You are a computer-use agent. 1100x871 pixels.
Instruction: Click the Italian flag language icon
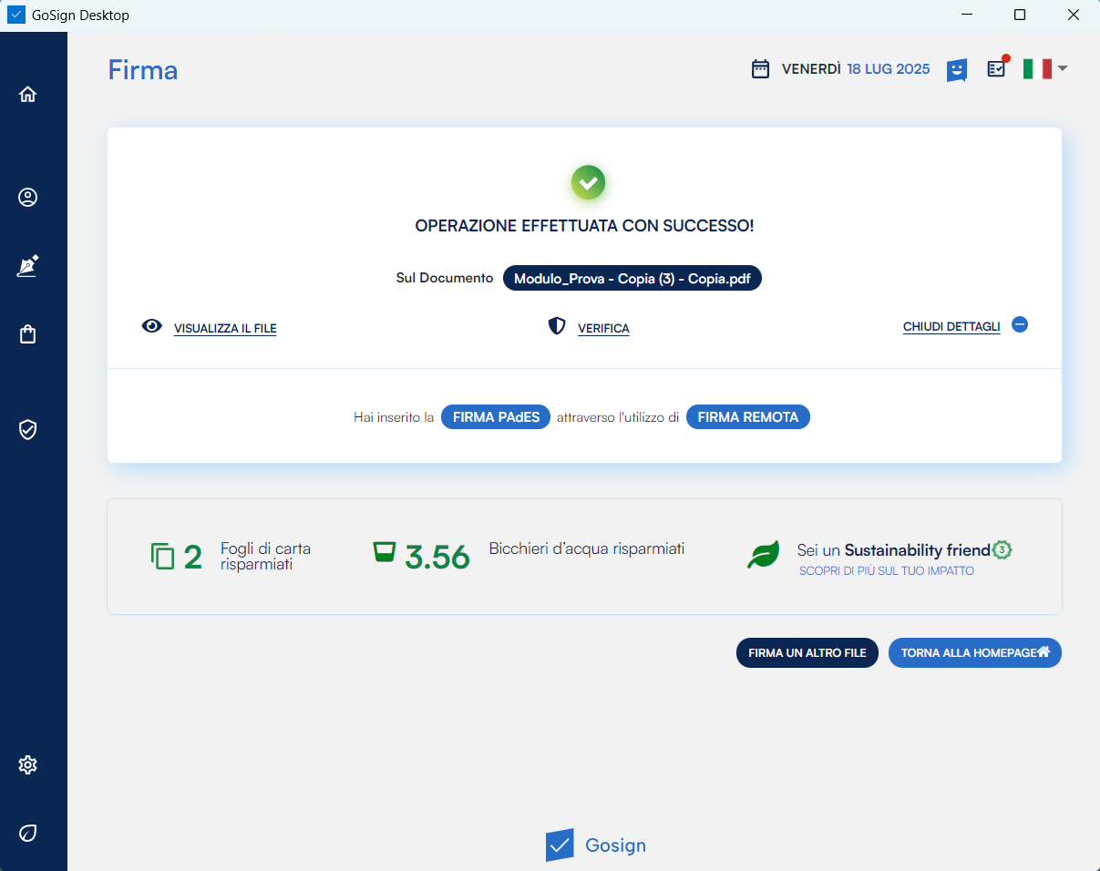[1037, 69]
